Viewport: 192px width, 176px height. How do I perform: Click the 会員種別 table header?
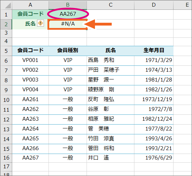pos(68,50)
